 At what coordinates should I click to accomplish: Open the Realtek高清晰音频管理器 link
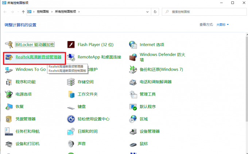(x=38, y=57)
